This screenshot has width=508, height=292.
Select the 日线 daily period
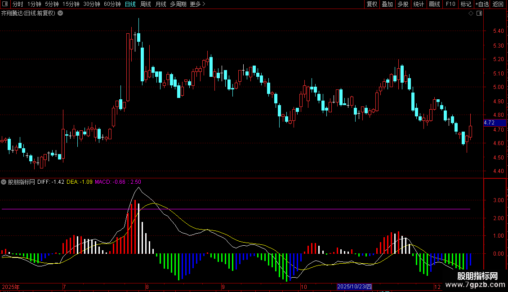pos(130,4)
